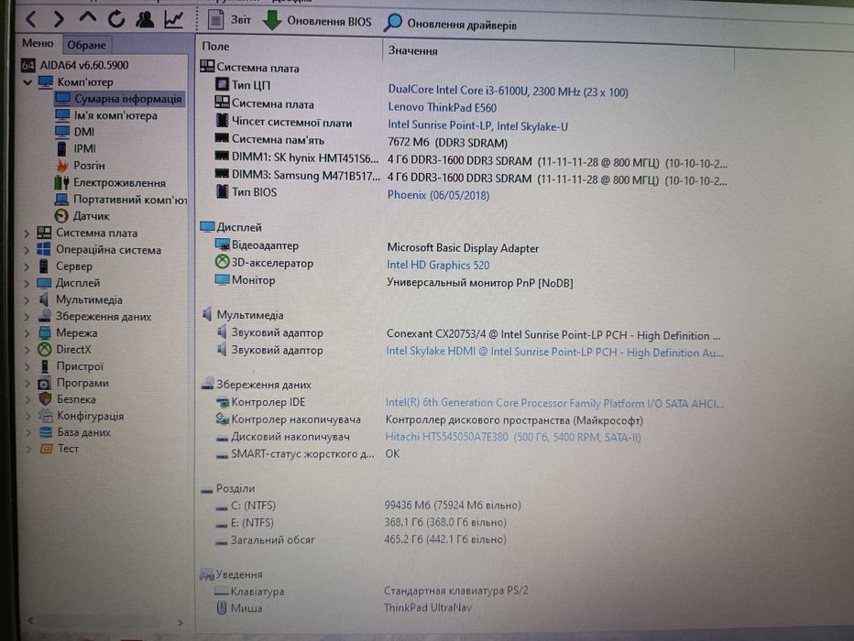Viewport: 854px width, 641px height.
Task: Expand the Мережа tree node
Action: point(27,333)
